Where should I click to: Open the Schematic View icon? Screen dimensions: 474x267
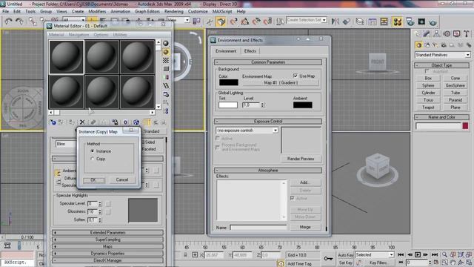[384, 22]
